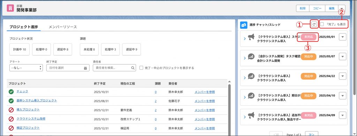Open issue count 0 for チェック row

tap(156, 92)
